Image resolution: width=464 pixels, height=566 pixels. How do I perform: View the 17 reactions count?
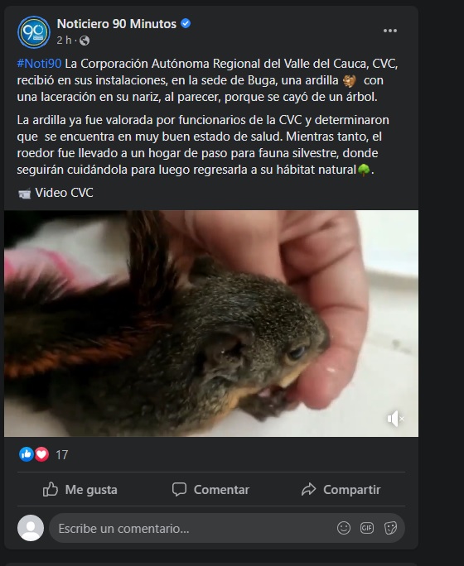tap(62, 455)
